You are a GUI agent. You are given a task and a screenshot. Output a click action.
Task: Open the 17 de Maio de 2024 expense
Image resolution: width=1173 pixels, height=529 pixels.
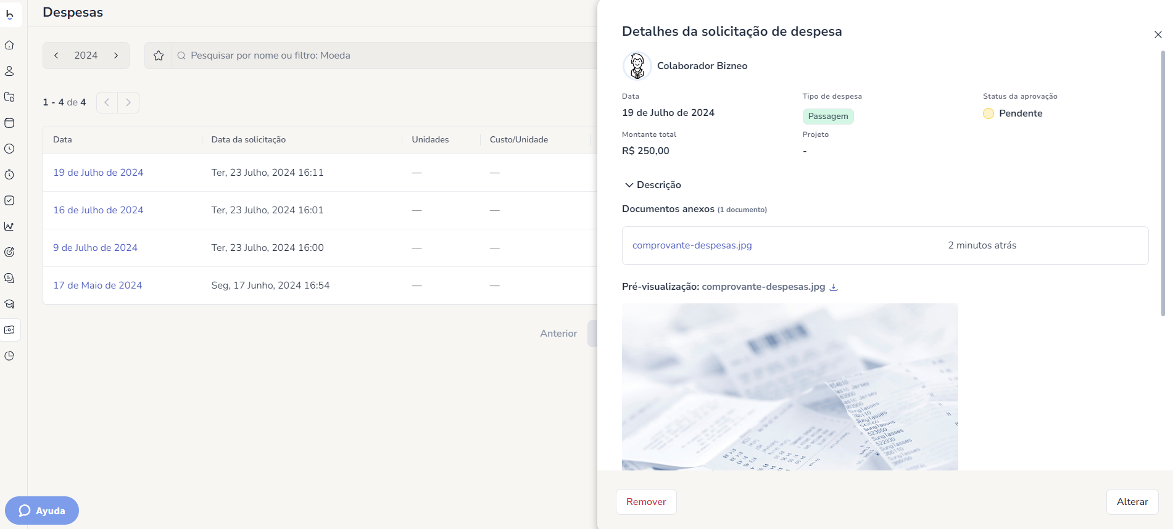pyautogui.click(x=97, y=285)
